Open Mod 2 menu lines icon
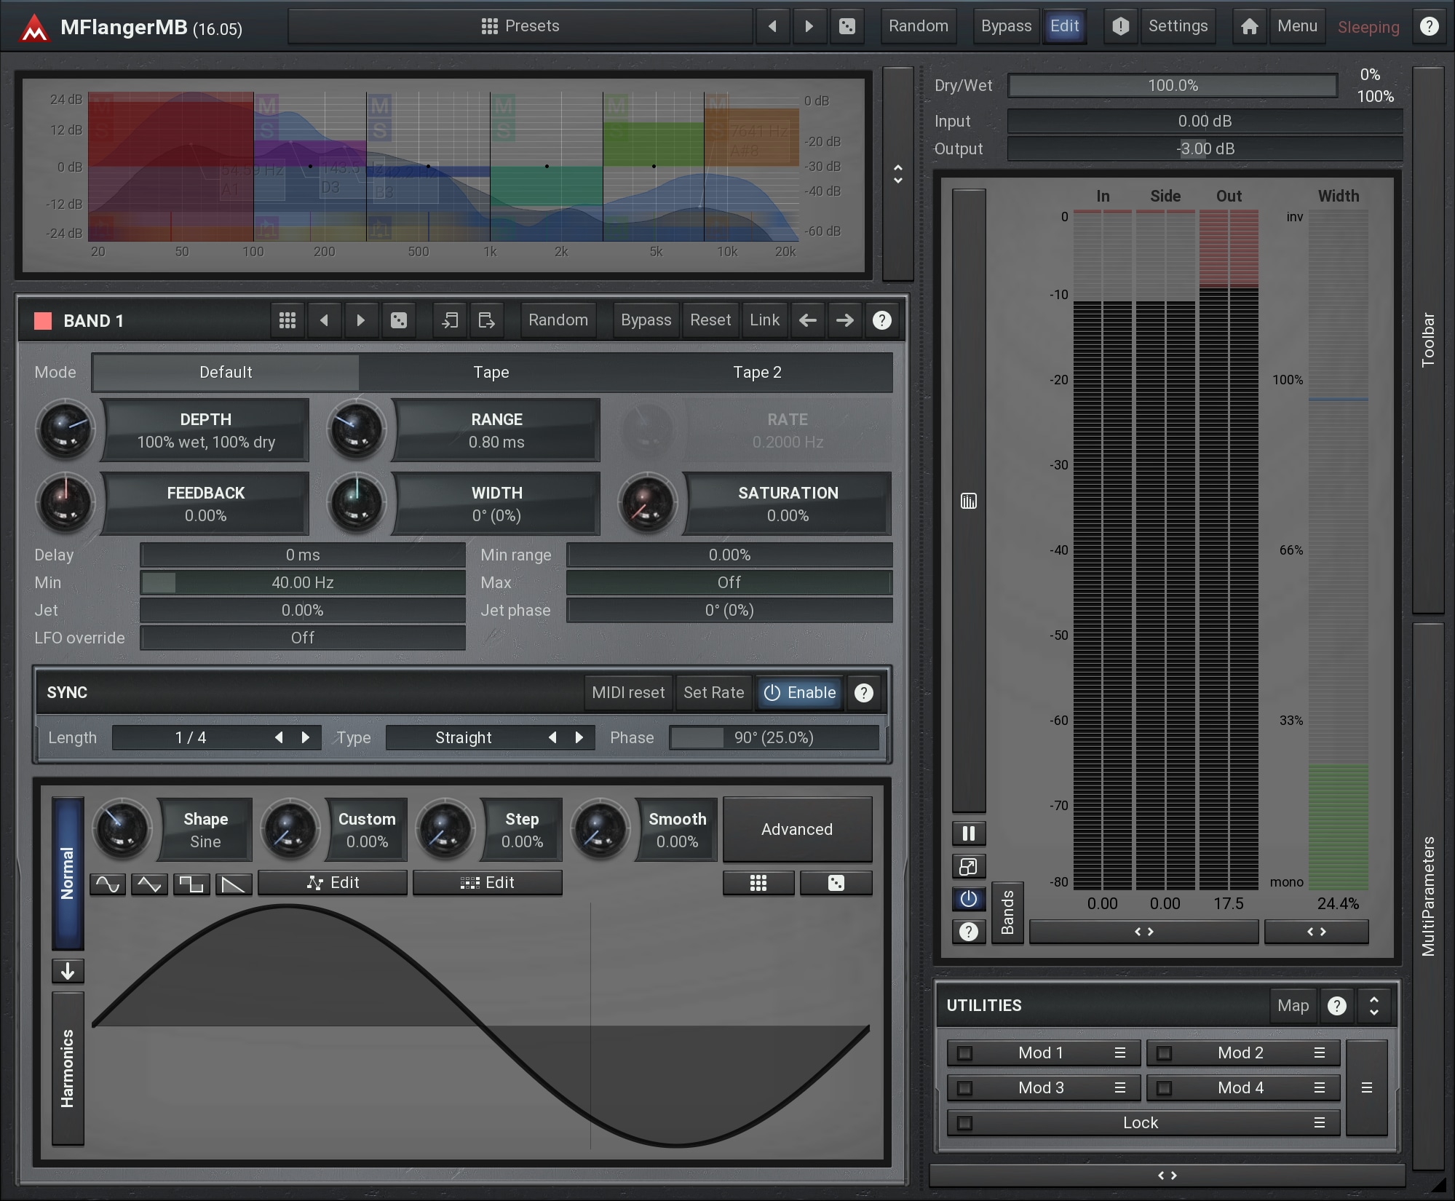Viewport: 1455px width, 1201px height. tap(1319, 1053)
